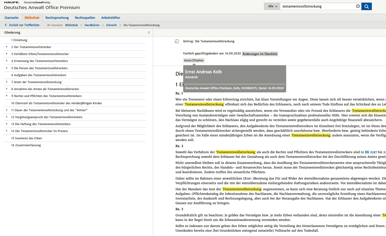Open Änderungen im Überblick button
The image size is (386, 236).
(260, 54)
